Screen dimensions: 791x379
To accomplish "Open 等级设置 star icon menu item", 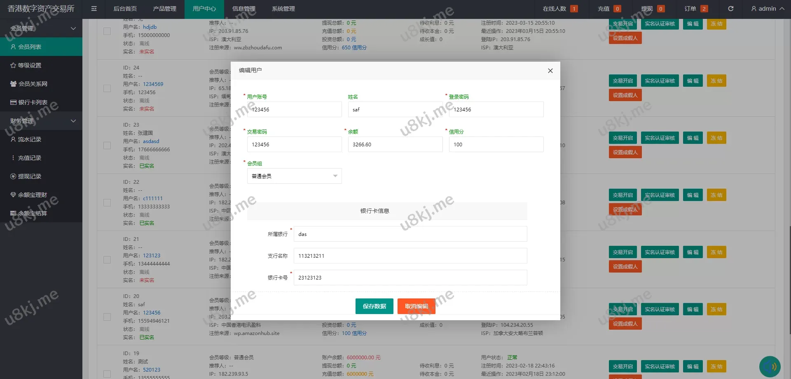I will (x=29, y=65).
